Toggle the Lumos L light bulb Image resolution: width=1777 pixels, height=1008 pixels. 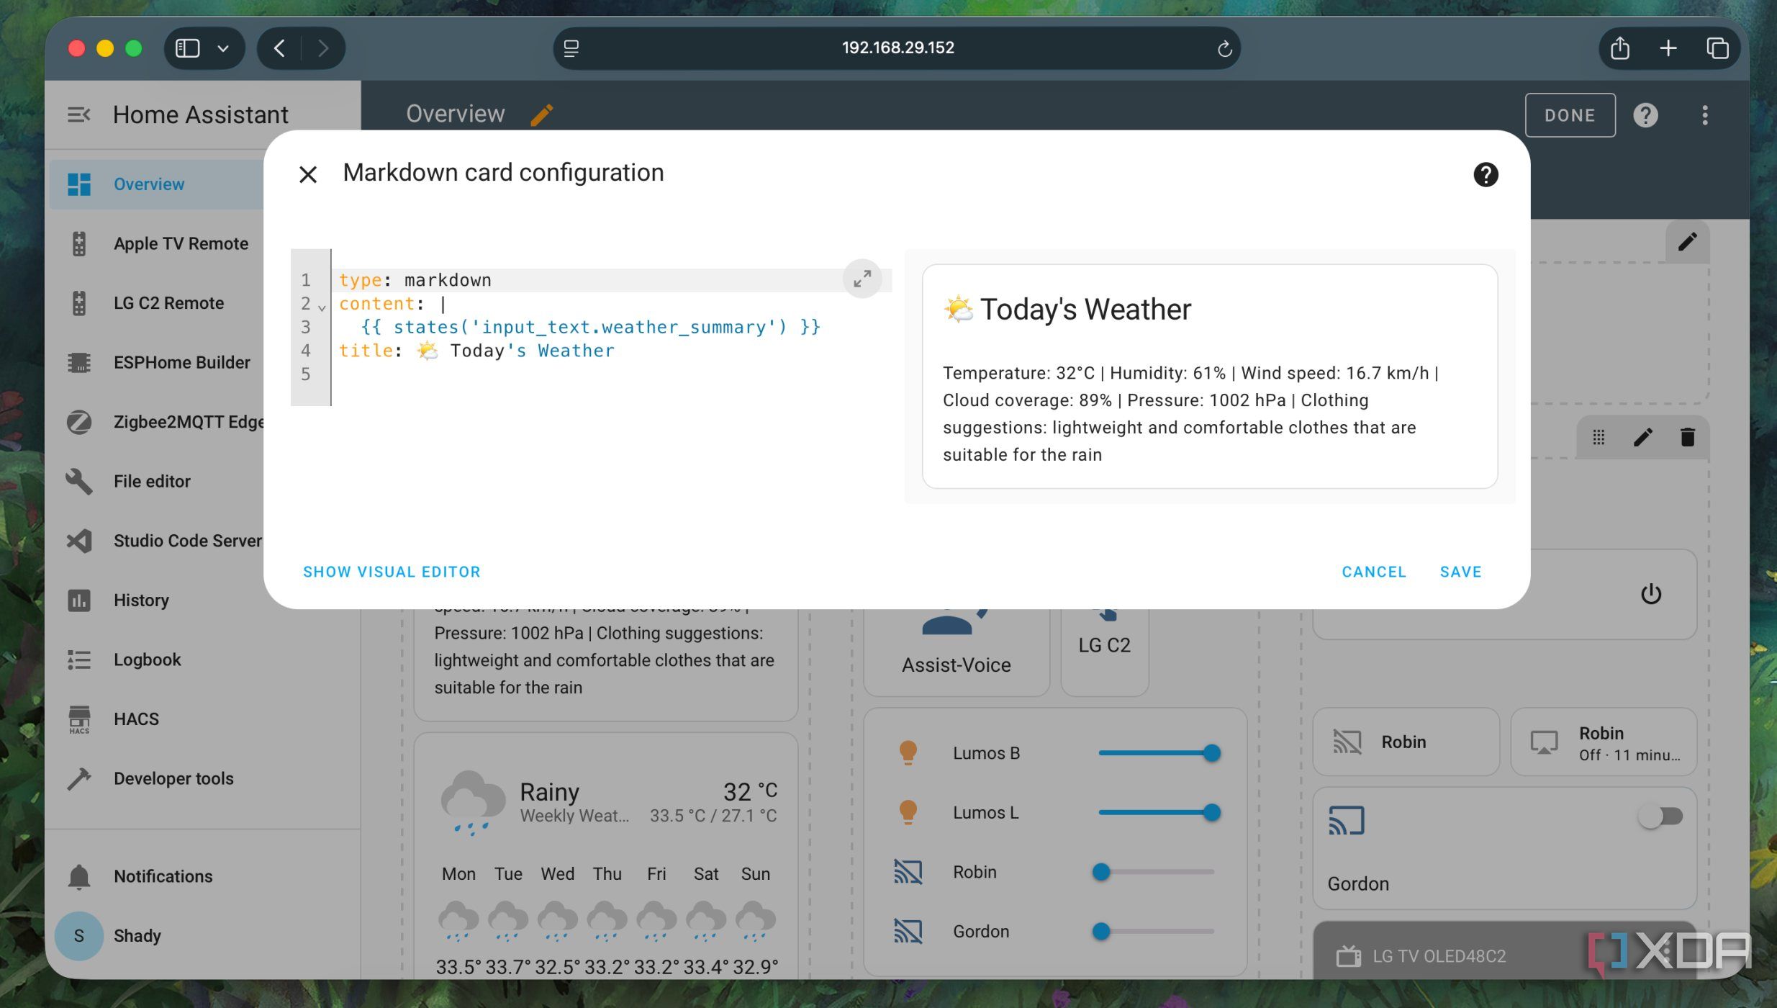tap(908, 813)
